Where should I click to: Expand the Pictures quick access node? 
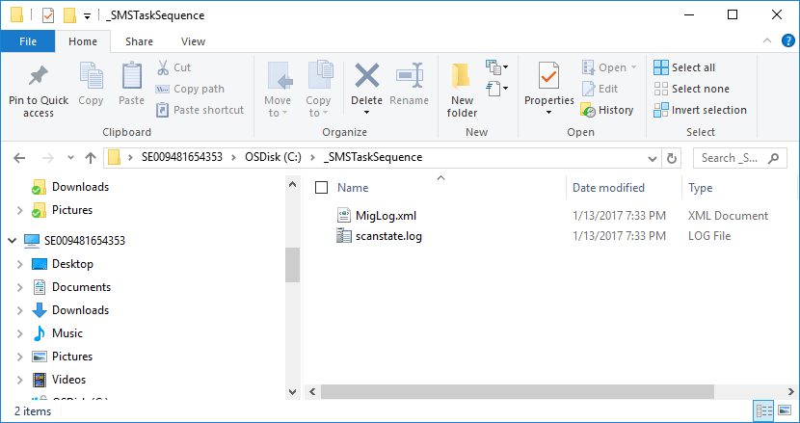pos(19,210)
